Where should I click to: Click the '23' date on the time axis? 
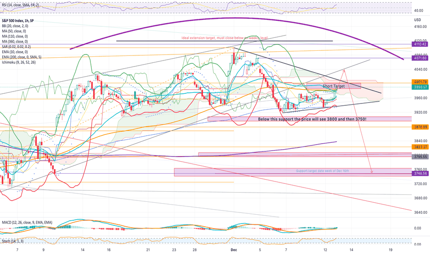click(x=174, y=250)
